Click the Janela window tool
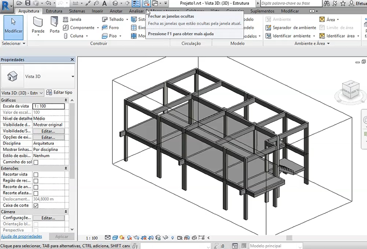The image size is (367, 249). tap(72, 19)
